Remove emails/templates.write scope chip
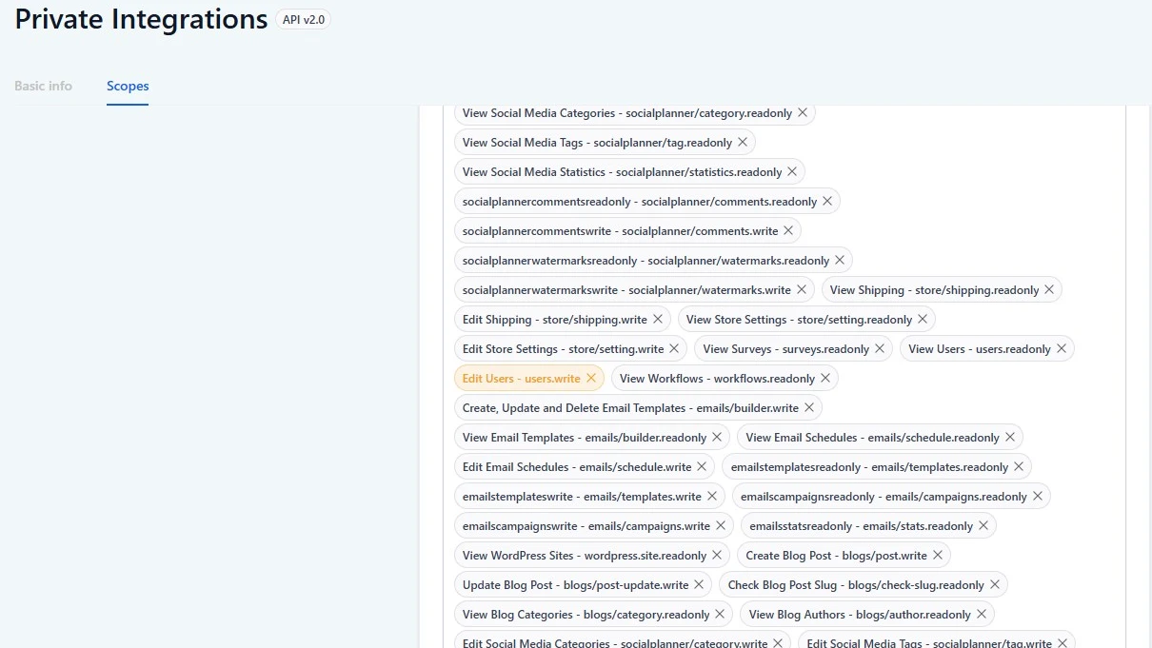 tap(712, 497)
